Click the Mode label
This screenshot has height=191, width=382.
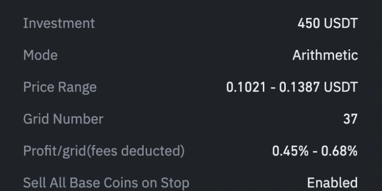click(x=40, y=56)
